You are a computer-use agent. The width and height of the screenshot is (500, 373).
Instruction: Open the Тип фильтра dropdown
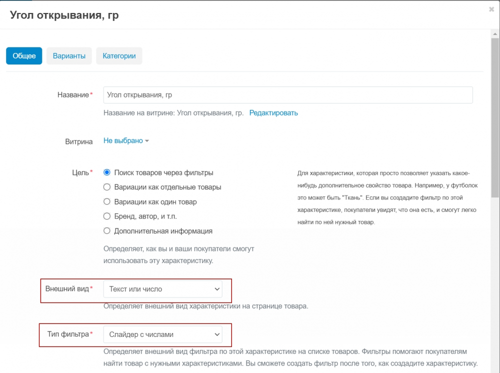click(x=162, y=334)
